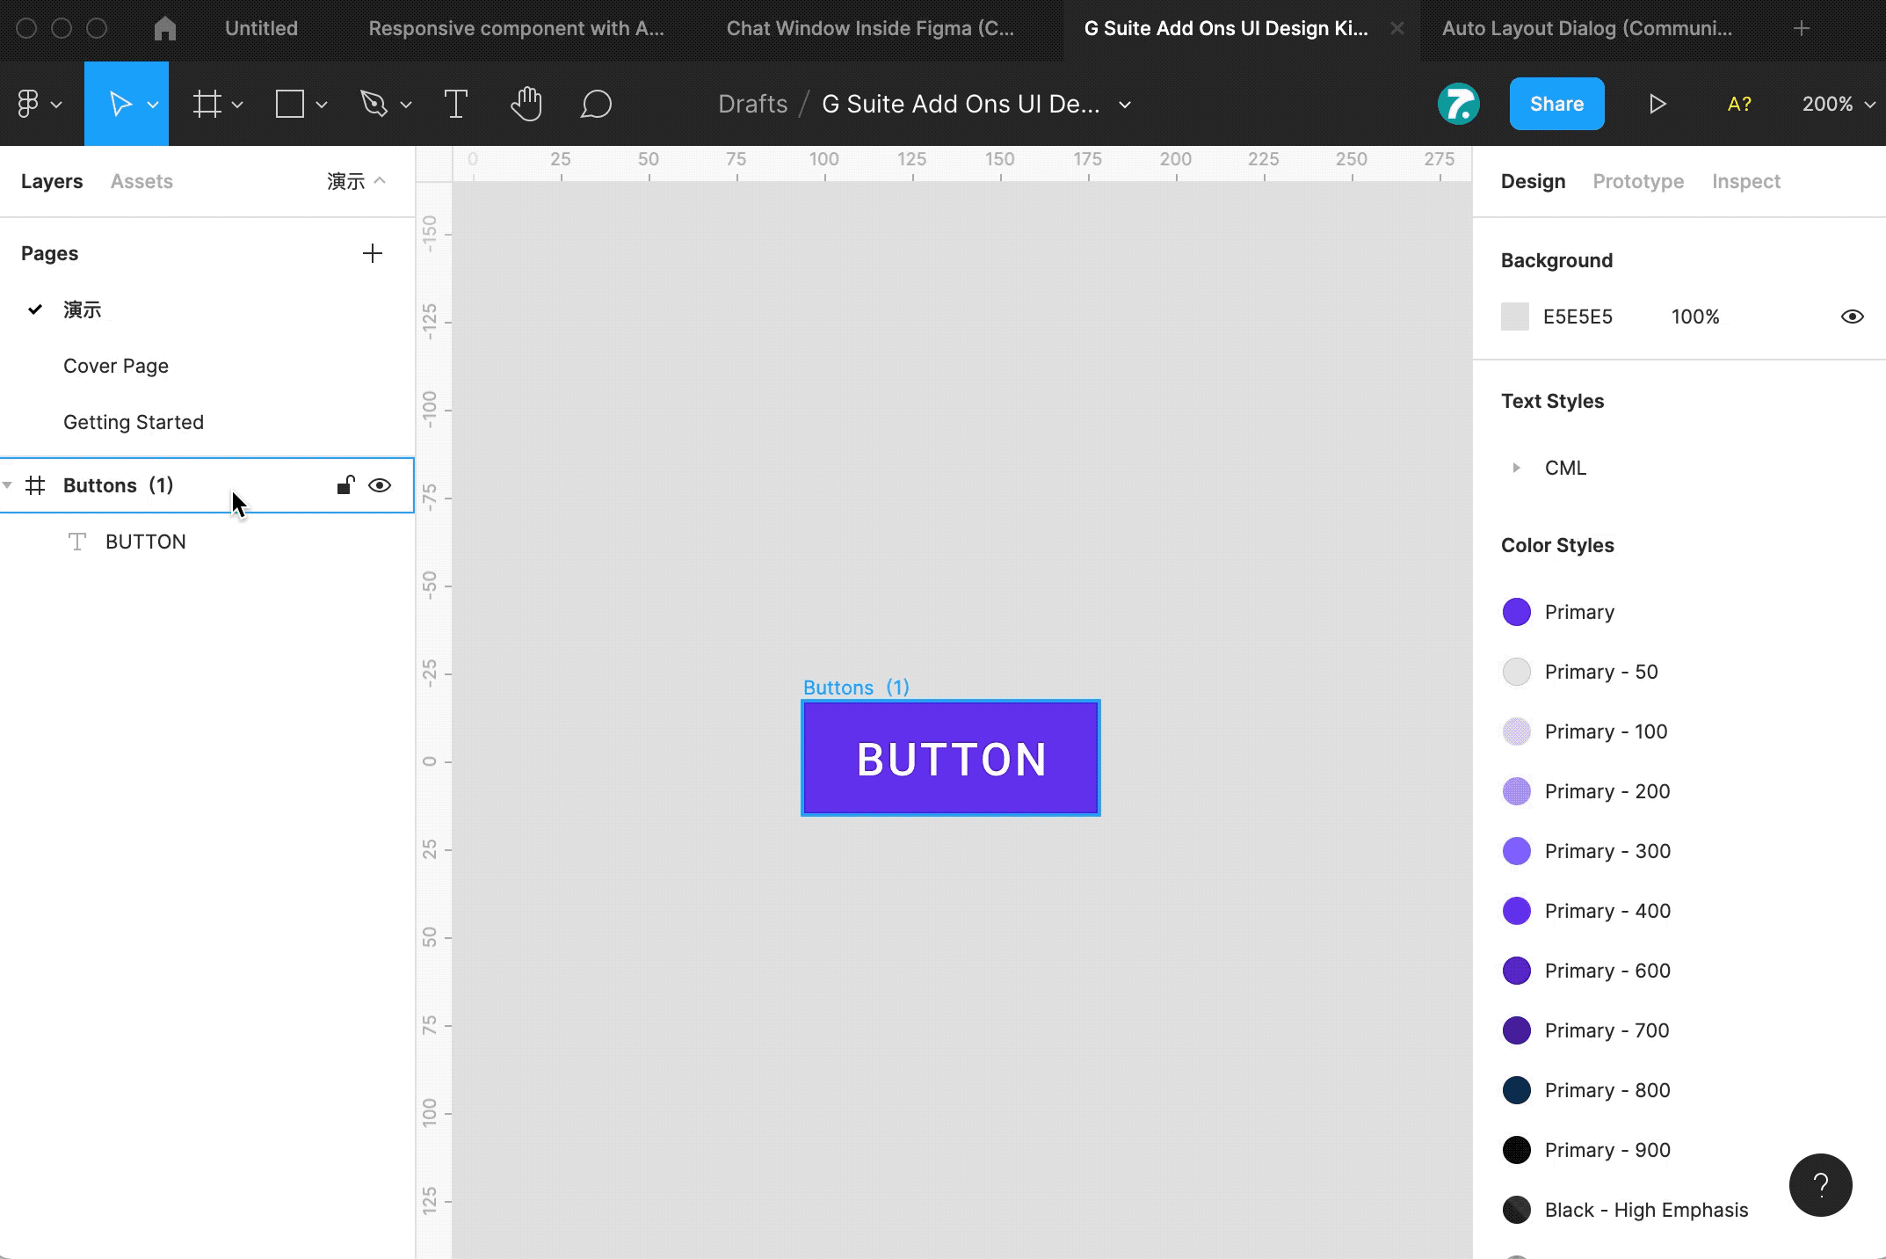Switch to the Untitled tab

click(261, 28)
